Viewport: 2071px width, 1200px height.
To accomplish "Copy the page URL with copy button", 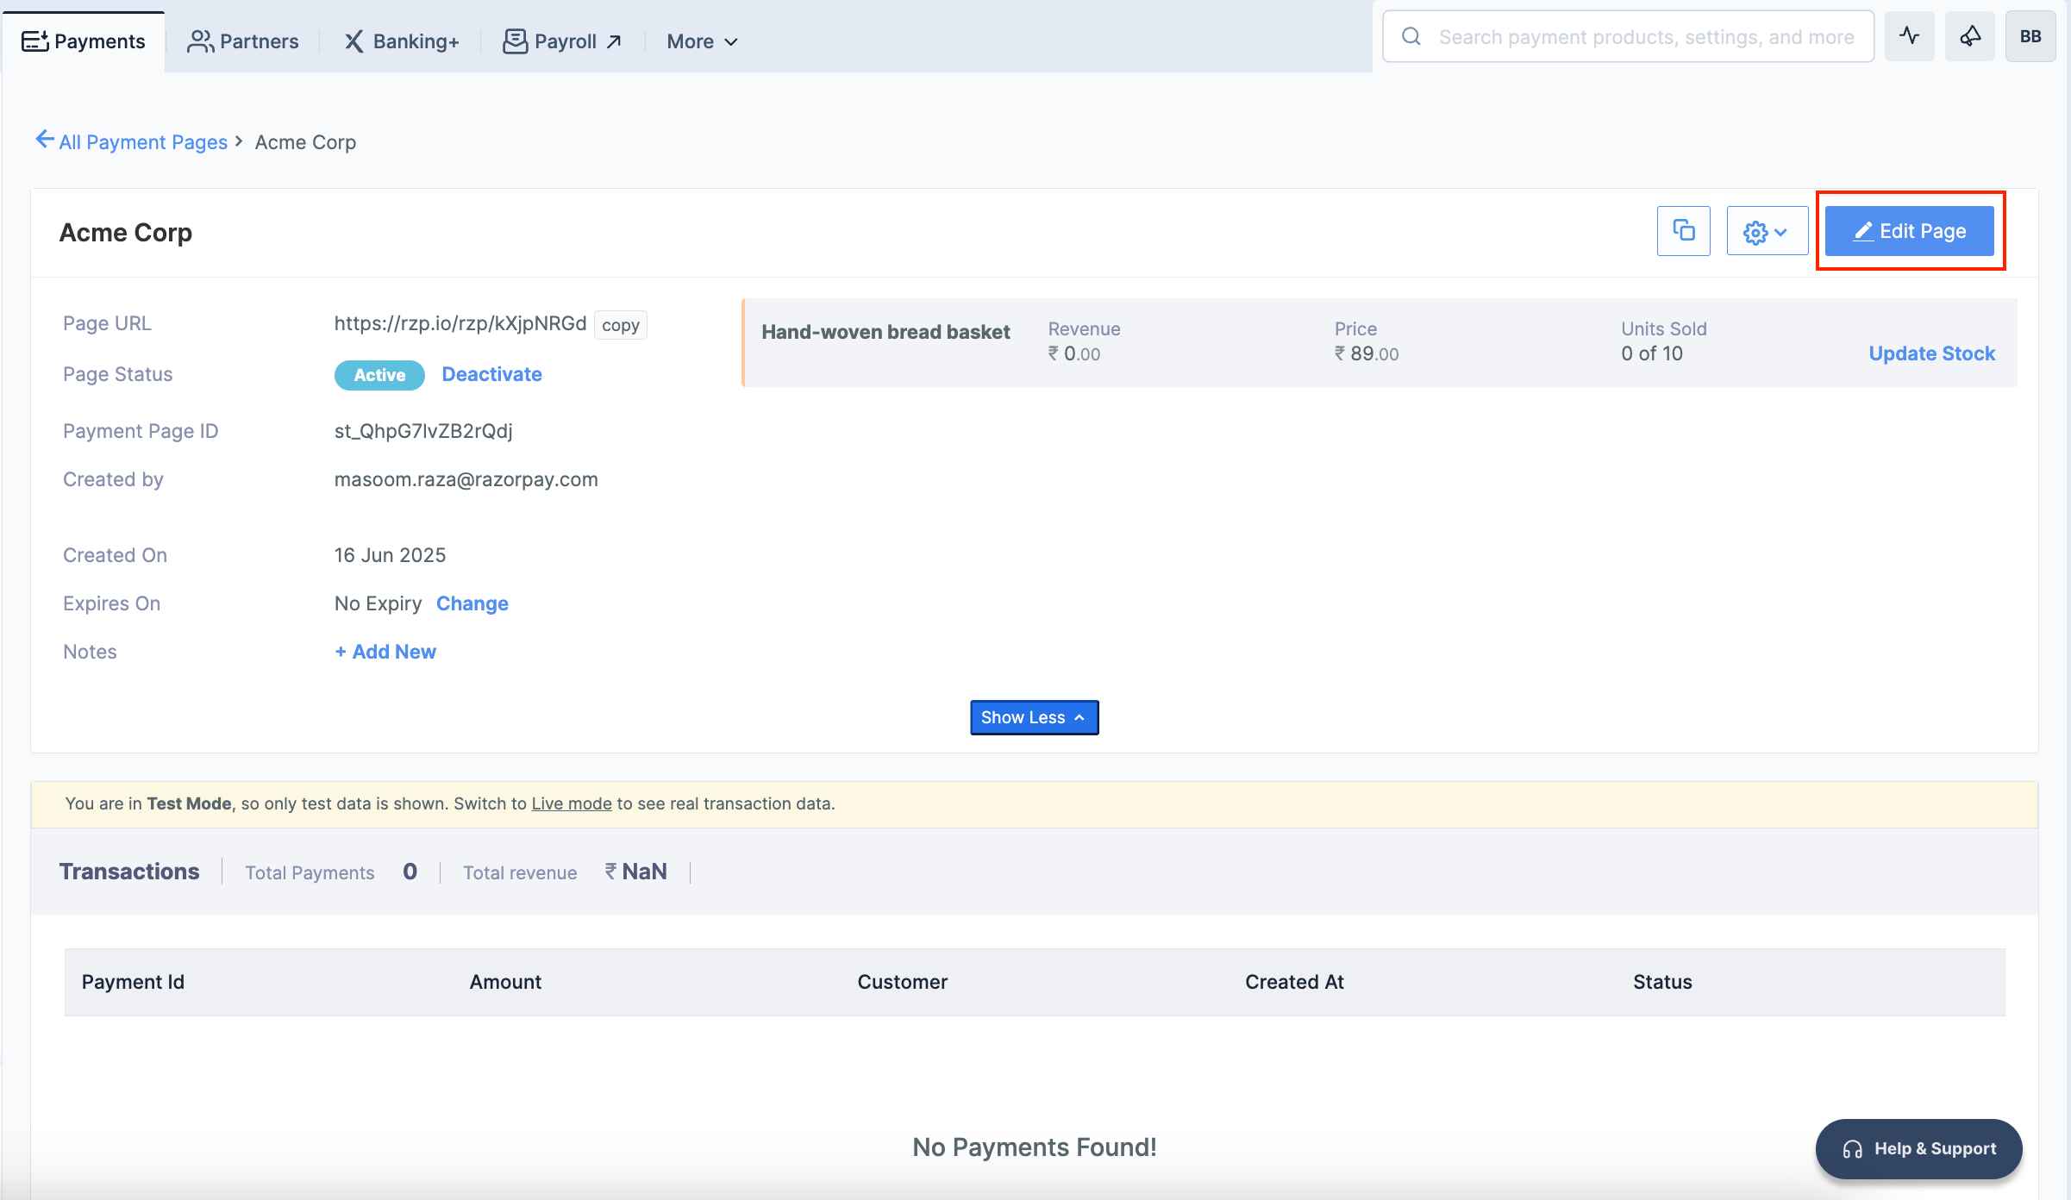I will pyautogui.click(x=621, y=325).
